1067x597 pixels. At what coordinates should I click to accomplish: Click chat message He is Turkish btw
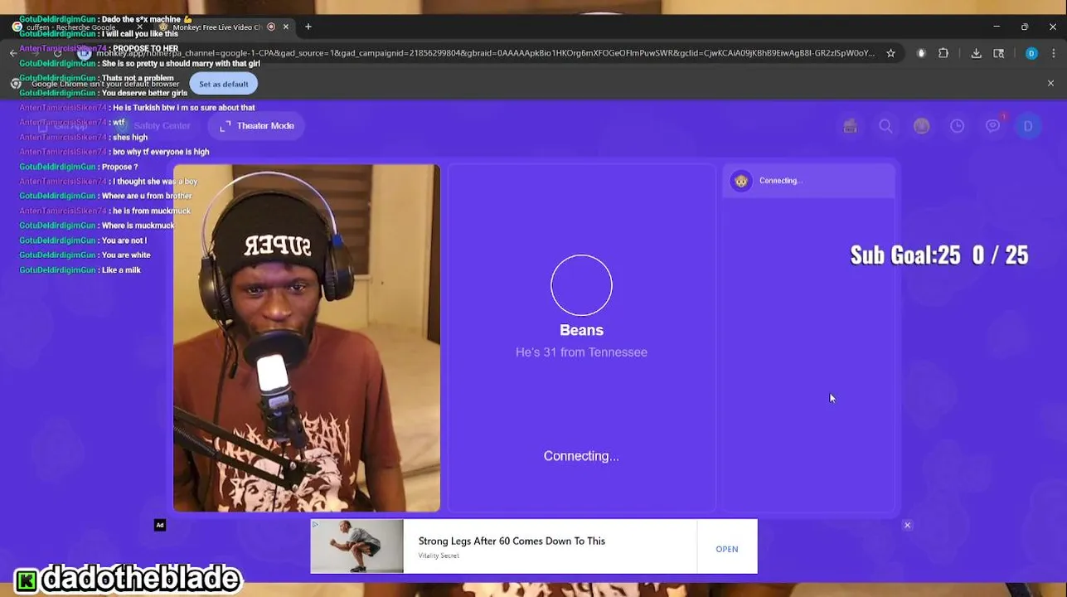[184, 108]
